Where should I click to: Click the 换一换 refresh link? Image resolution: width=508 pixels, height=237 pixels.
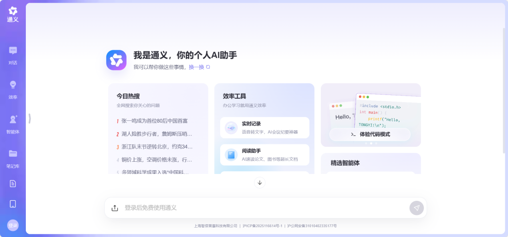pyautogui.click(x=196, y=67)
